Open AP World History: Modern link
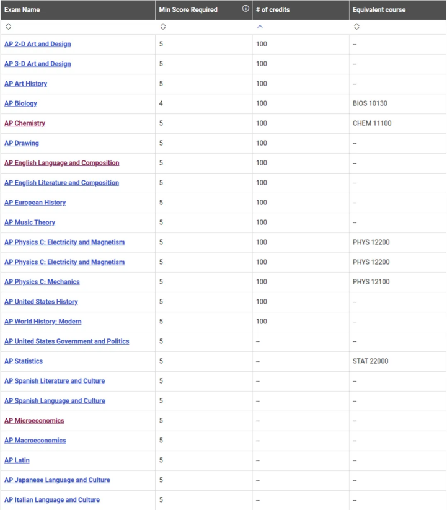The width and height of the screenshot is (447, 510). (x=43, y=322)
